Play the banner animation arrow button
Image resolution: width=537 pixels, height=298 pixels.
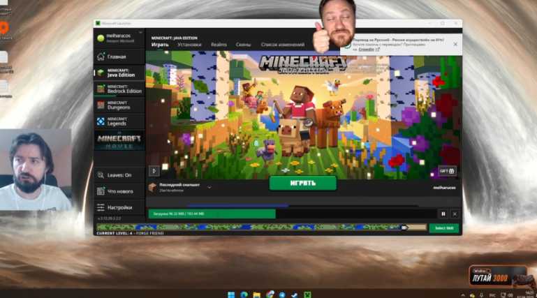pyautogui.click(x=154, y=171)
